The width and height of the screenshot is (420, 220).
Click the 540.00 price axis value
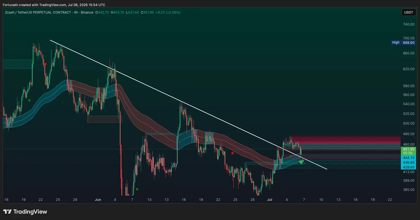409,104
